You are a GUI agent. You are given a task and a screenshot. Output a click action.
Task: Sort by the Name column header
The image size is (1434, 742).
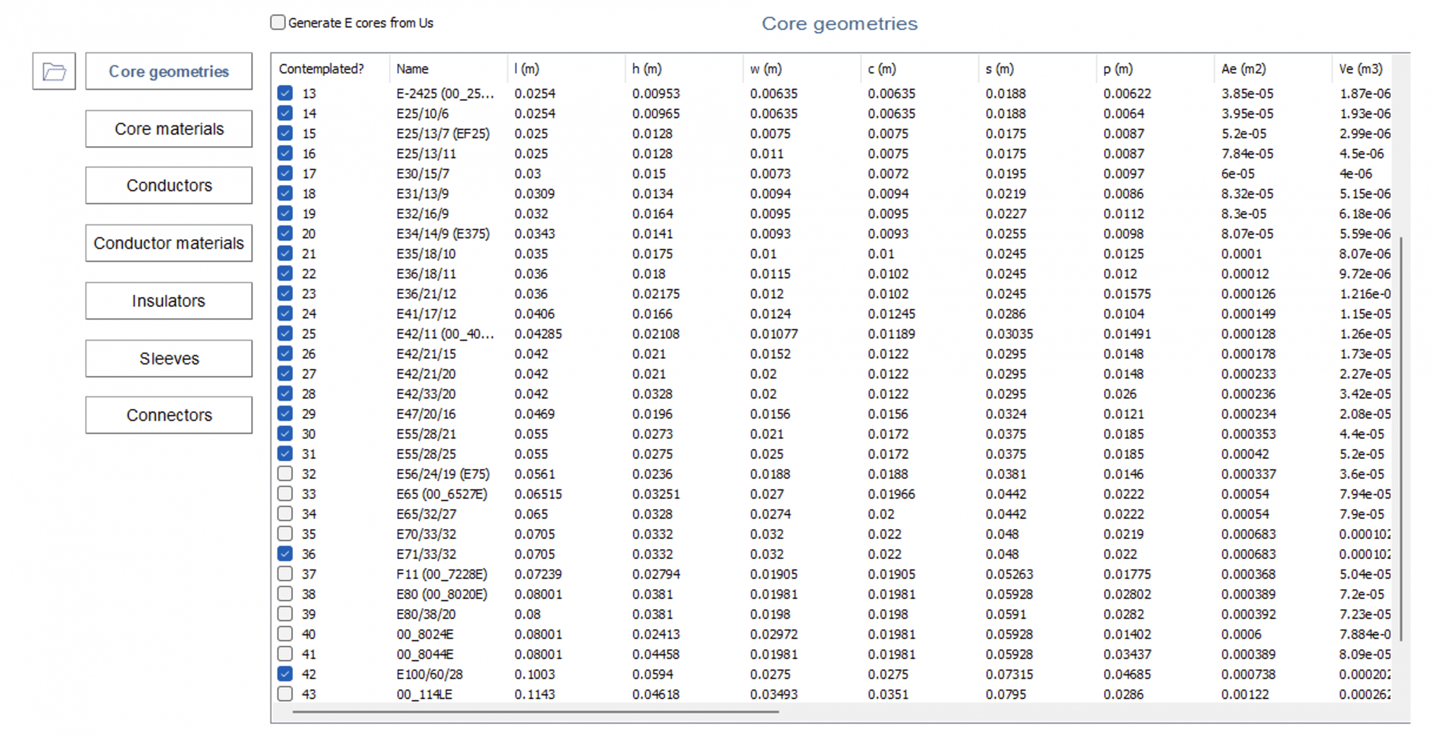[412, 68]
